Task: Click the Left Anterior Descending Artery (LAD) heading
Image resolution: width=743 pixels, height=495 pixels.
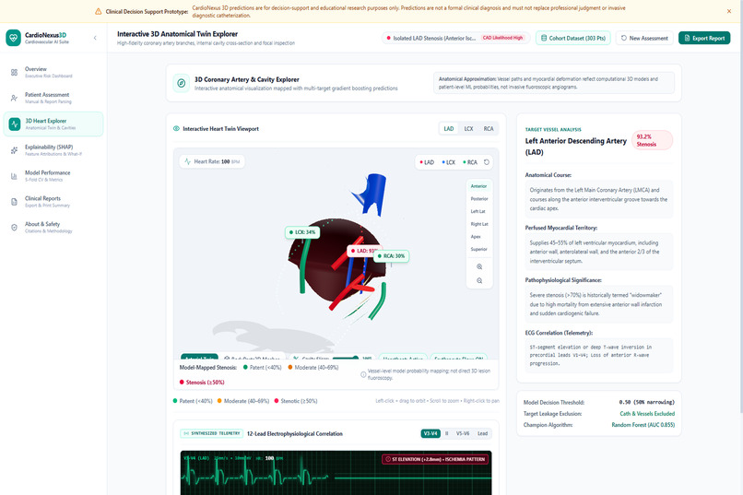Action: (x=576, y=147)
